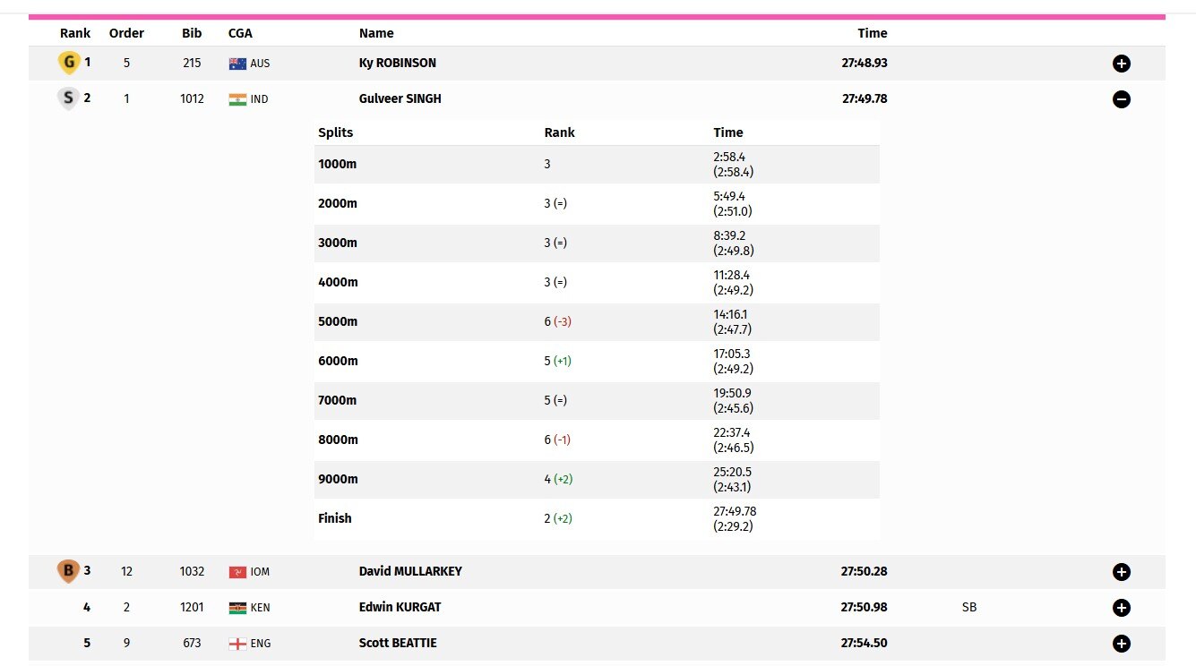Screen dimensions: 1196x666
Task: Select the Rank column header
Action: coord(75,33)
